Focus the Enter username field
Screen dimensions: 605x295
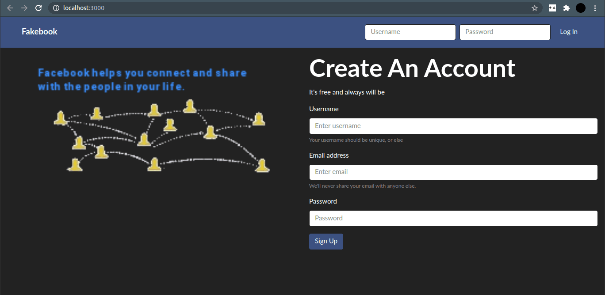coord(453,126)
